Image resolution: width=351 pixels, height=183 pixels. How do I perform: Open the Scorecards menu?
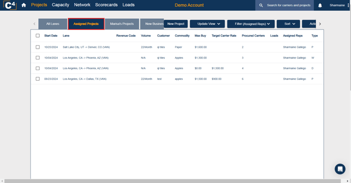tap(106, 5)
